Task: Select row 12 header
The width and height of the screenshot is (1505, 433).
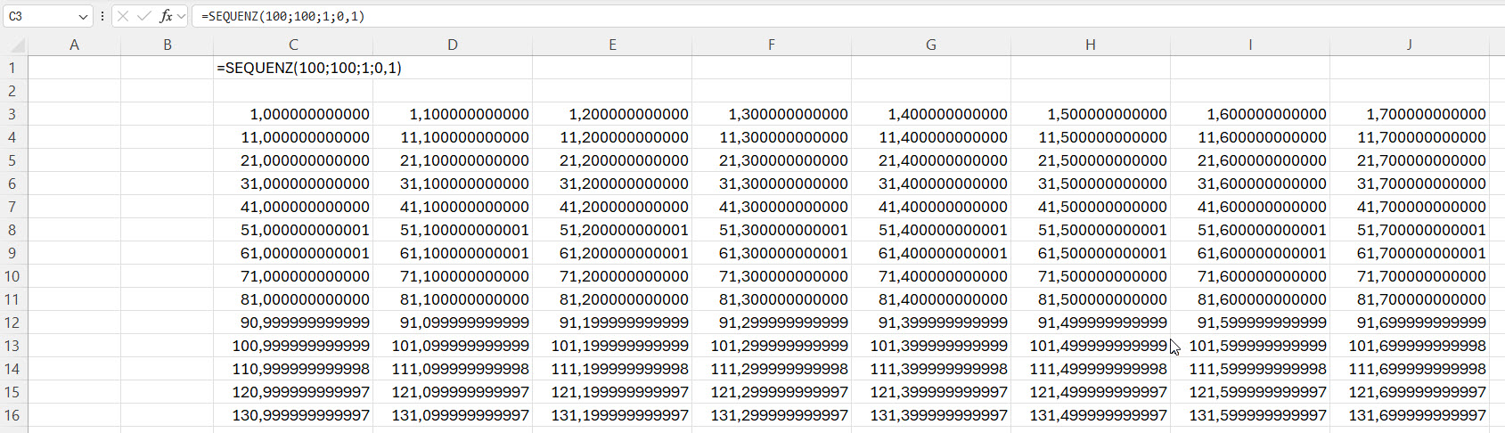Action: [12, 323]
